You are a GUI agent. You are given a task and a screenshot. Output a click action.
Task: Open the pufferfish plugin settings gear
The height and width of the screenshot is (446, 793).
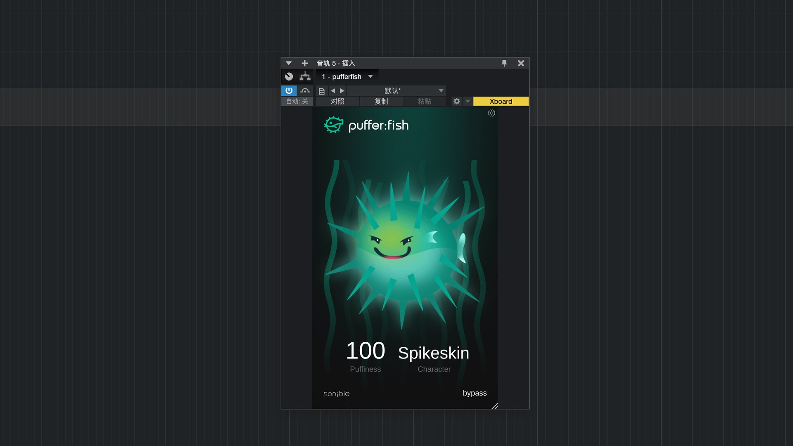click(491, 113)
